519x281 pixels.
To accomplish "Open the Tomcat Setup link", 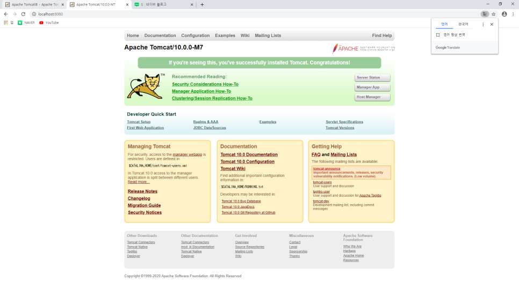I will click(x=139, y=122).
